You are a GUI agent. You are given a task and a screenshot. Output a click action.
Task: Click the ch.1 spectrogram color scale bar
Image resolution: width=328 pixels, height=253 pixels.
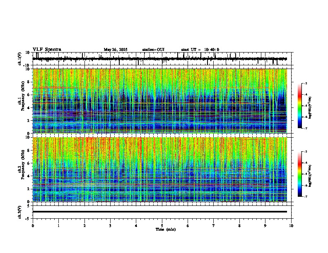(x=300, y=106)
